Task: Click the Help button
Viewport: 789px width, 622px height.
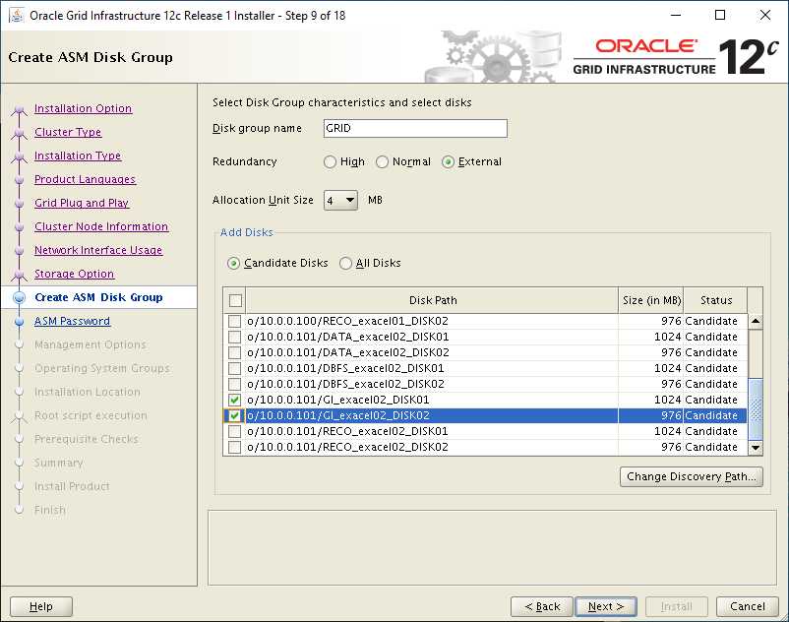Action: coord(41,606)
